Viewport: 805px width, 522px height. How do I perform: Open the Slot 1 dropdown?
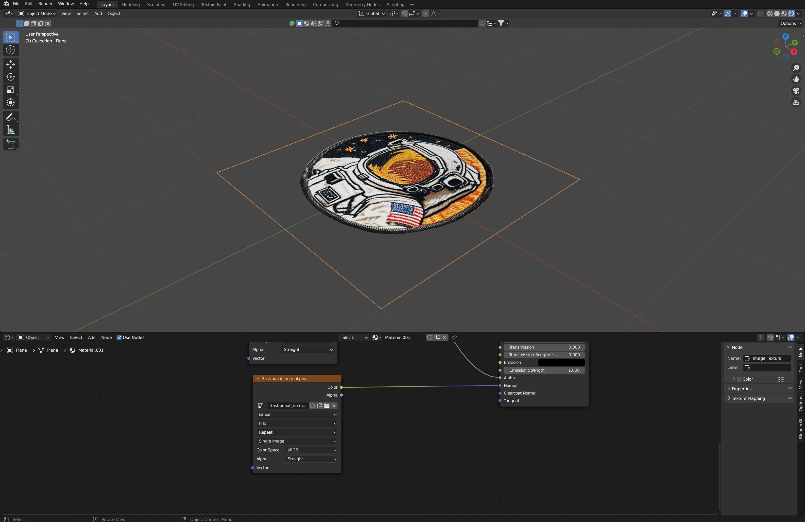tap(354, 337)
